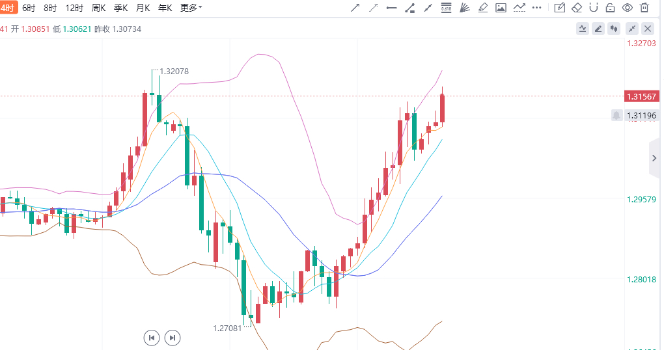664x350 pixels.
Task: Click the pencil edit chart button
Action: [598, 29]
